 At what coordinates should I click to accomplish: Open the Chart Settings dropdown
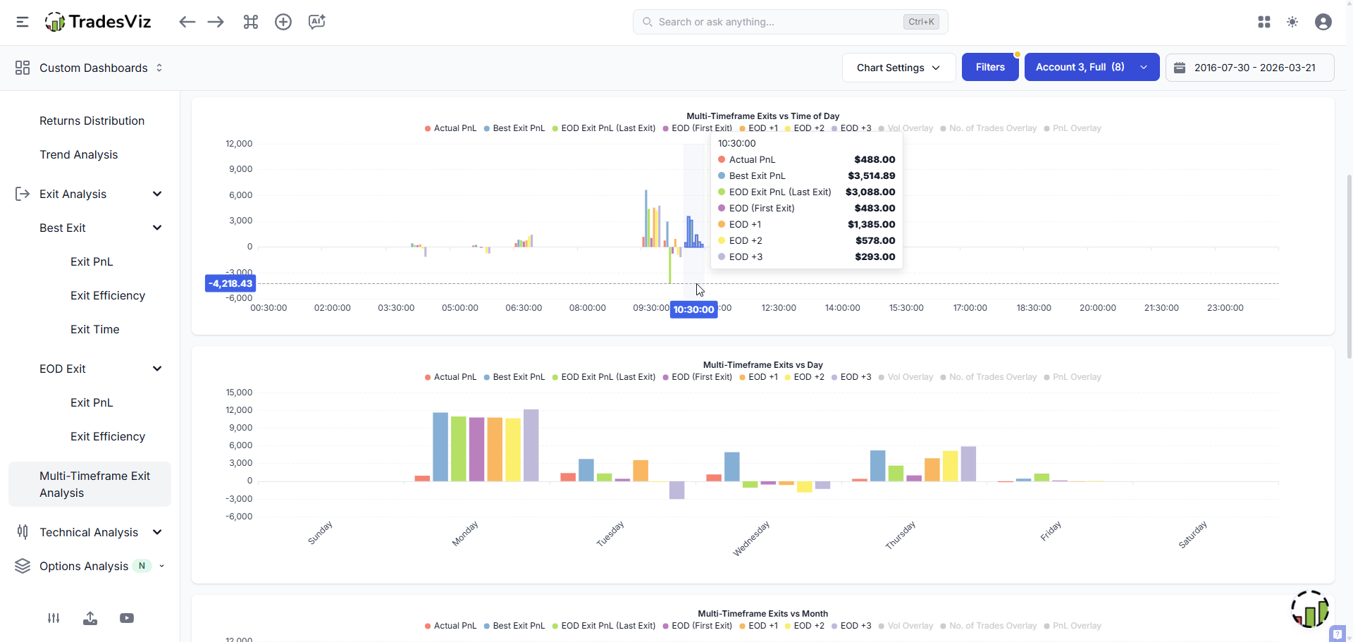click(x=898, y=68)
